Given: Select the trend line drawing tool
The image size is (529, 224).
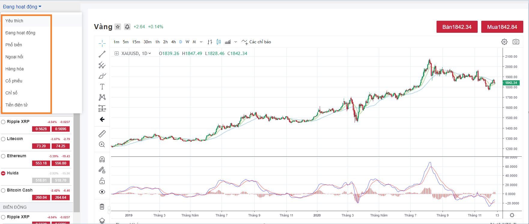Looking at the screenshot, I should point(102,54).
